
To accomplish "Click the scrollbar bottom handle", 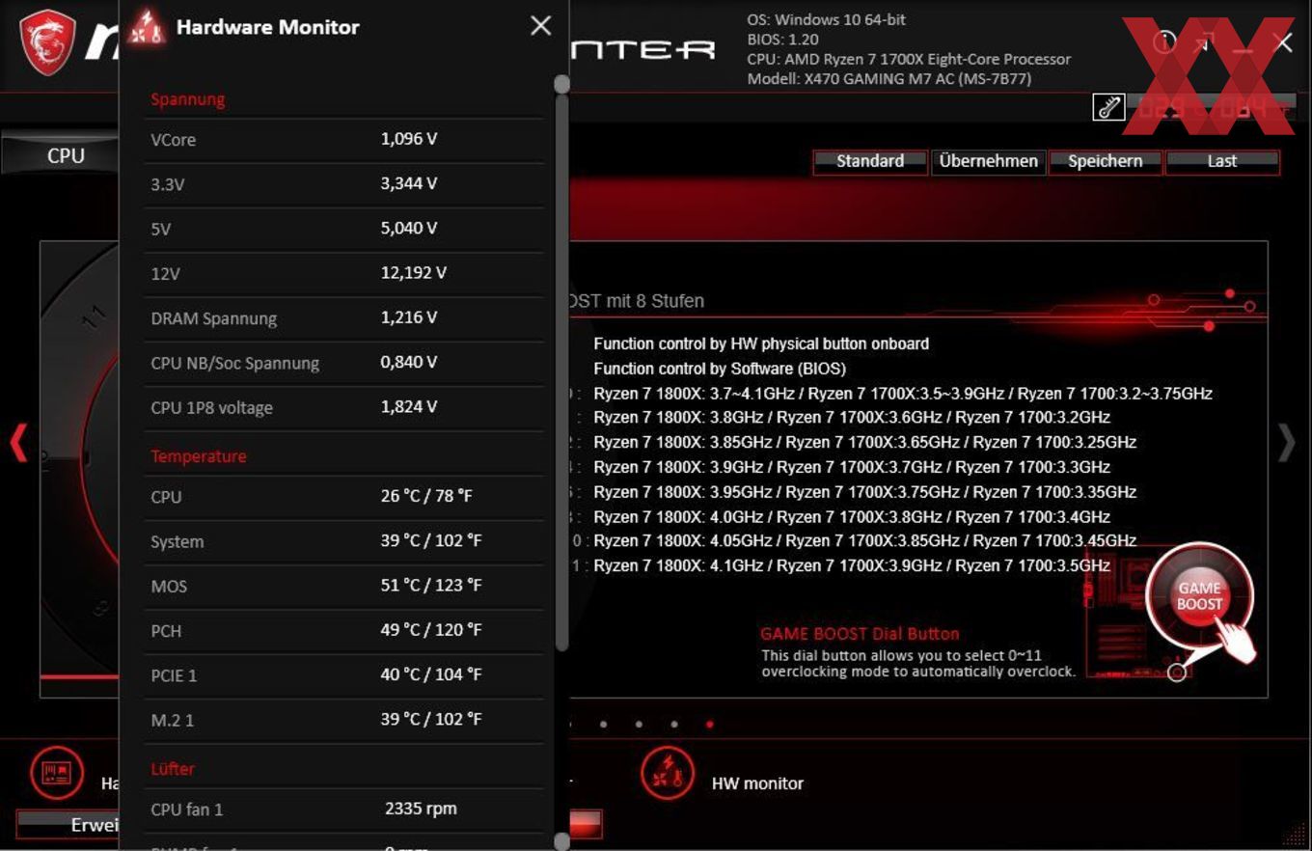I will (561, 842).
